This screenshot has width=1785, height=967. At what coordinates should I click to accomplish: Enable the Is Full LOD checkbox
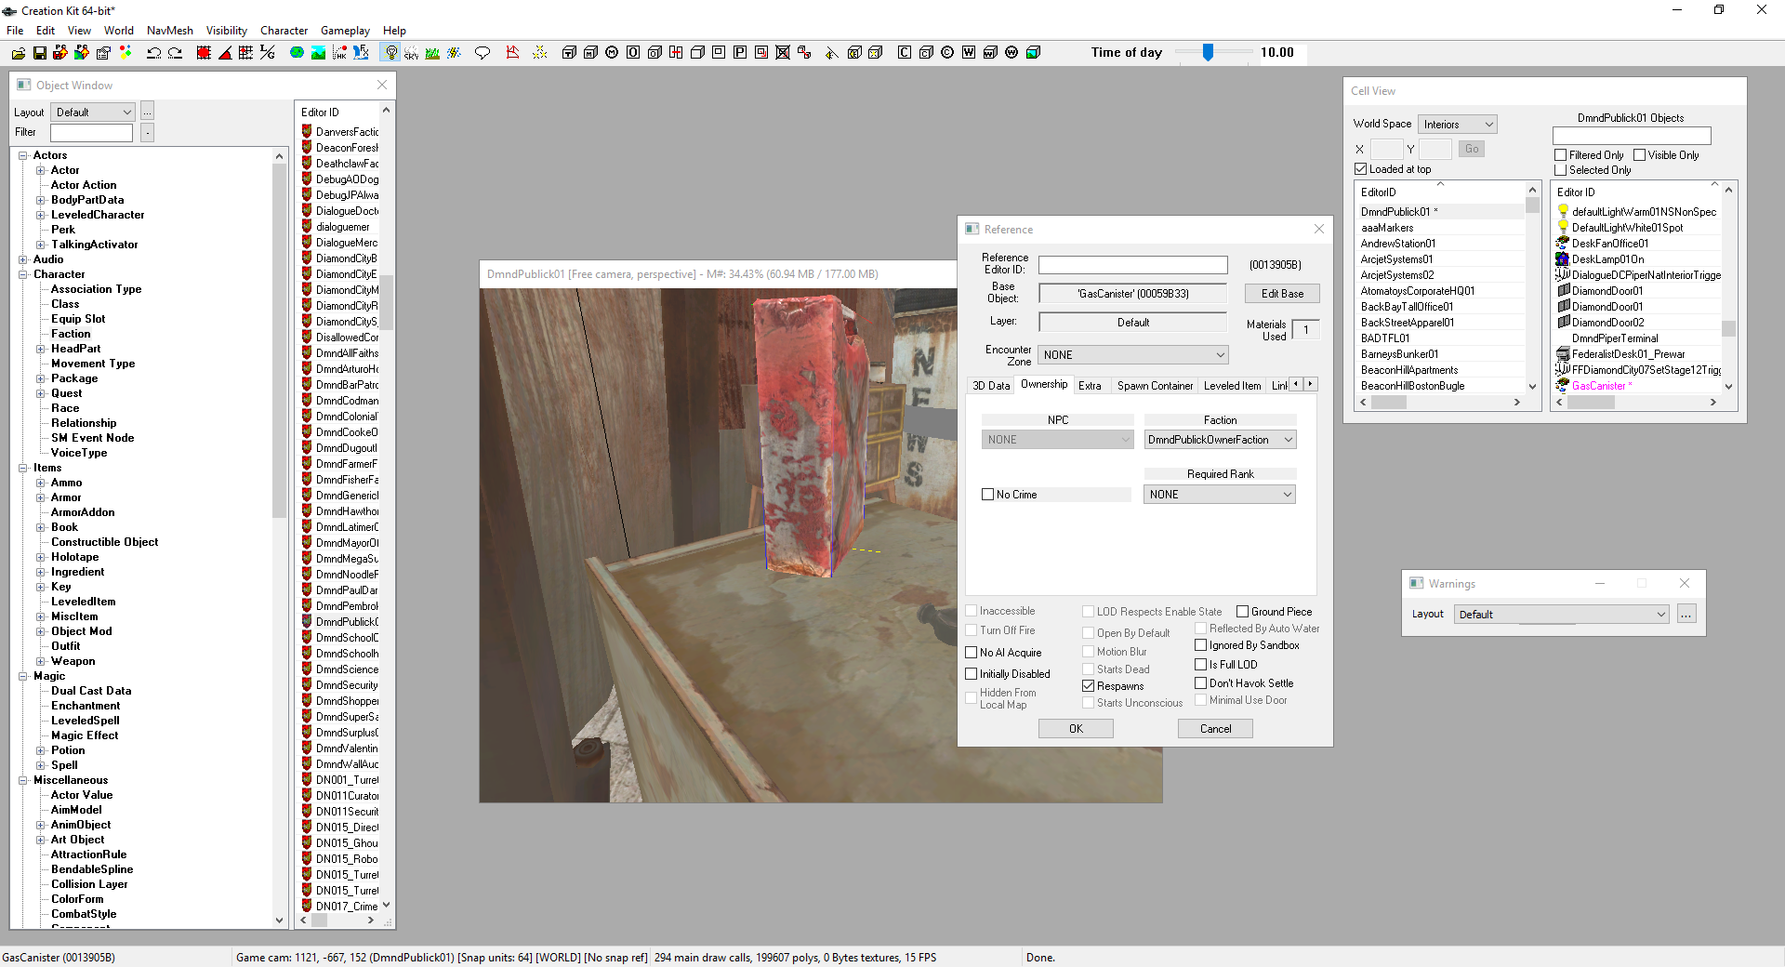click(1201, 665)
